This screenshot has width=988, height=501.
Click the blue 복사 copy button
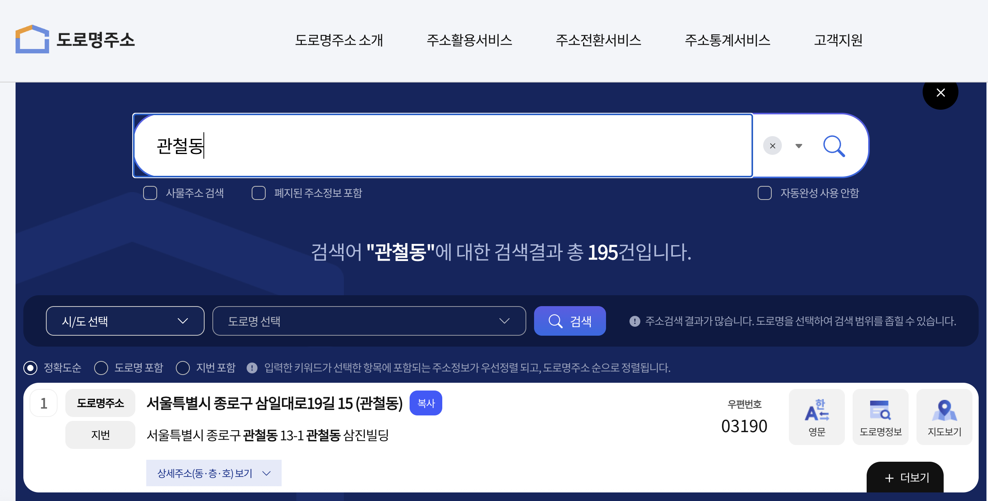[426, 403]
